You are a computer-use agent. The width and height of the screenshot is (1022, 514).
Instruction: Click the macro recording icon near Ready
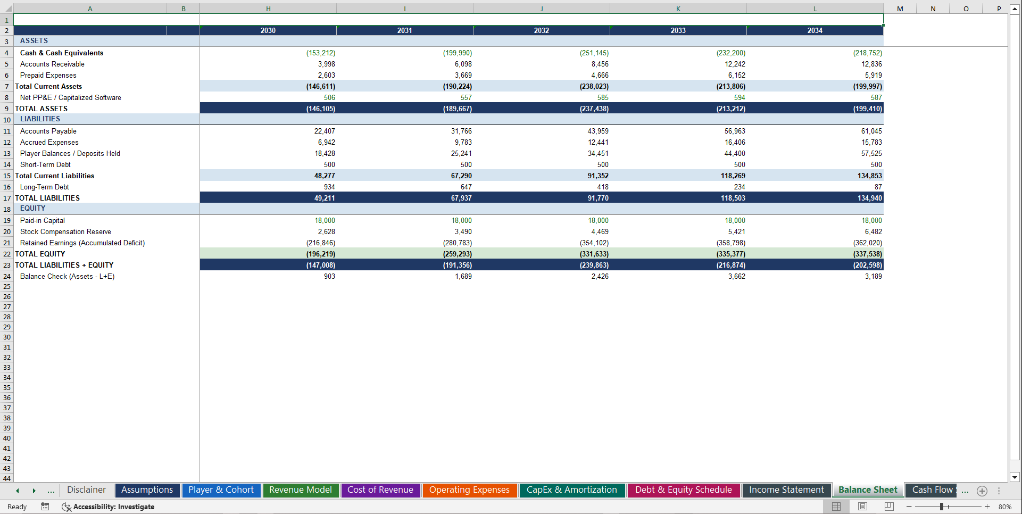(x=45, y=507)
